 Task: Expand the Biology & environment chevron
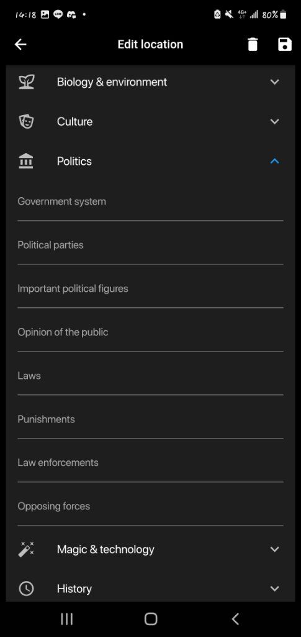point(275,81)
